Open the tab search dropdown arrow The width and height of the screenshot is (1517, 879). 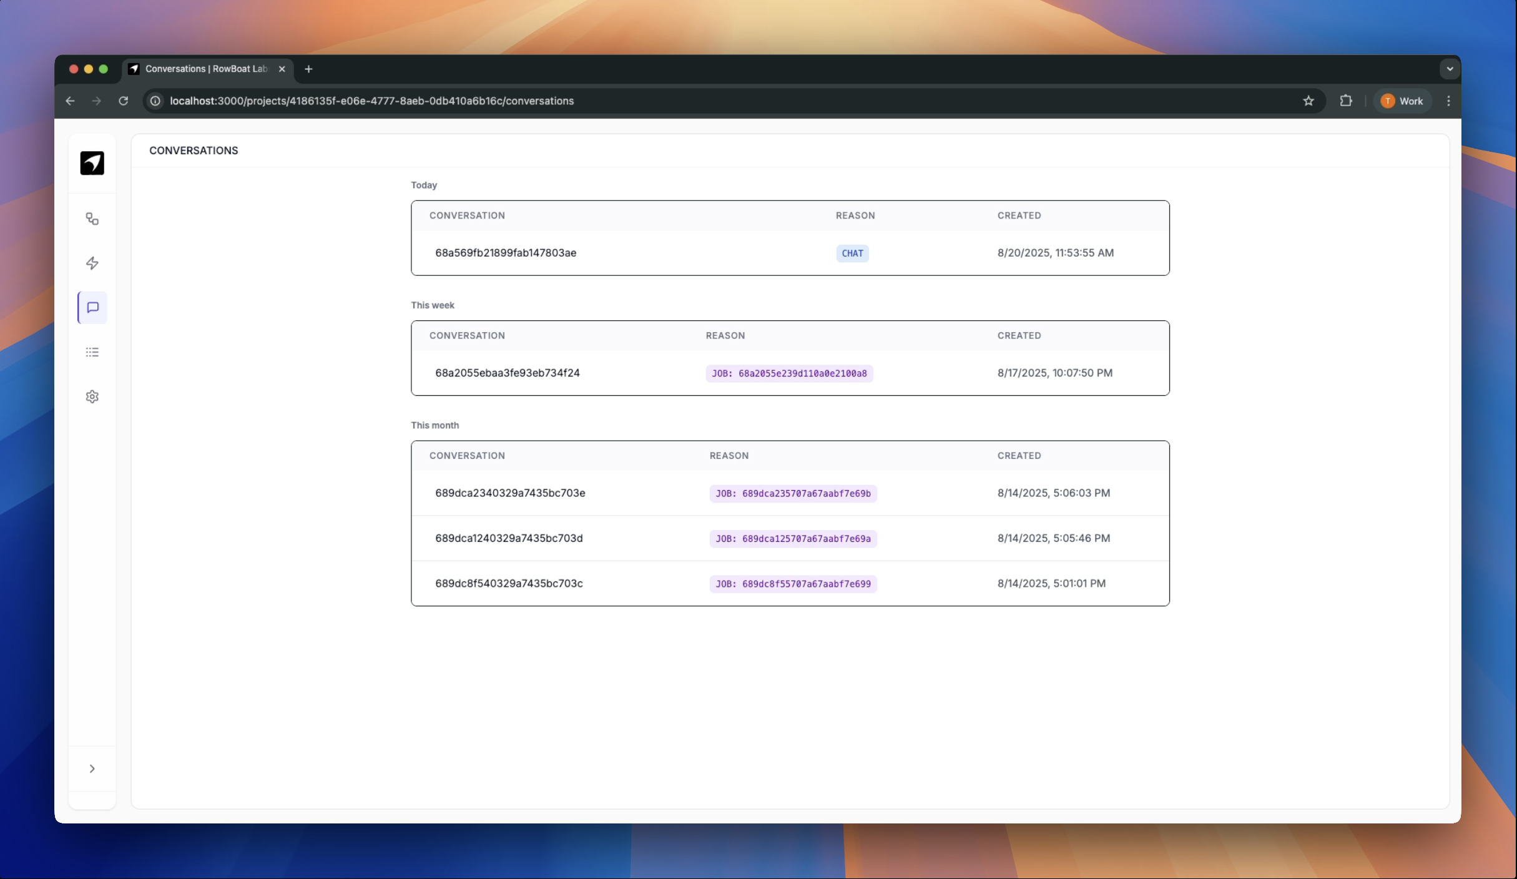1450,69
